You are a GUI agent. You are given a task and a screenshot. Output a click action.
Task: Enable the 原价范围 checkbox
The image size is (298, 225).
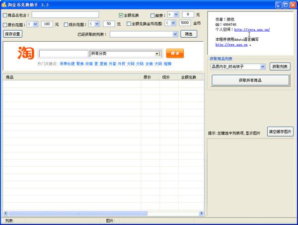(x=5, y=24)
